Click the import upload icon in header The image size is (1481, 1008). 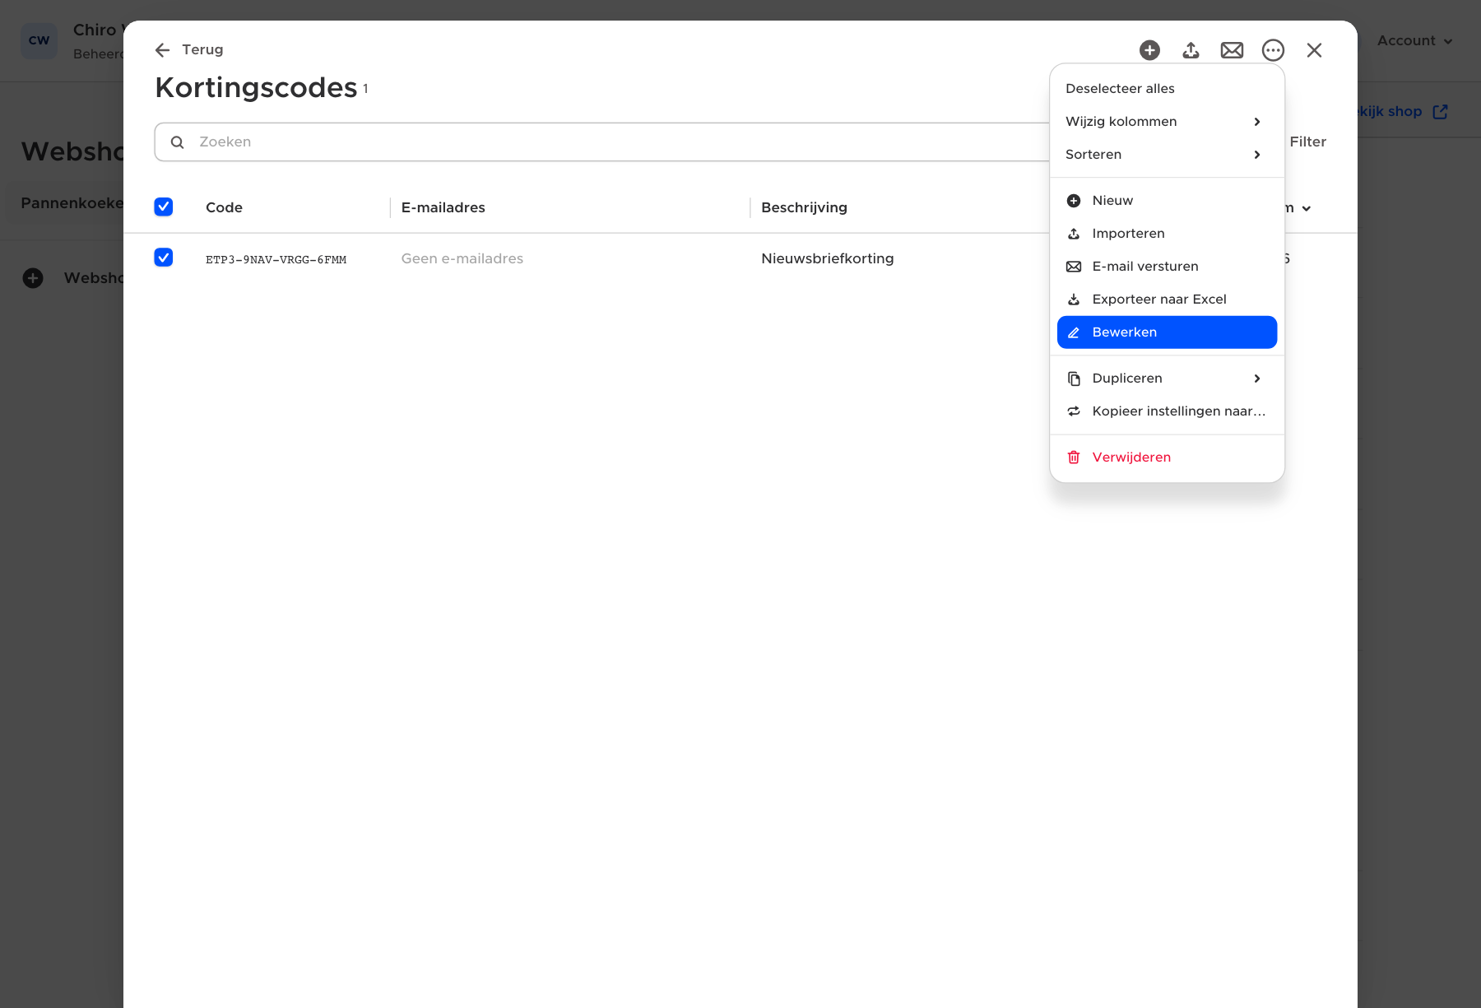1191,50
